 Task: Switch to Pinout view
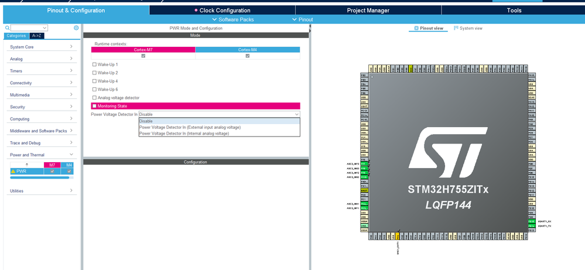[429, 28]
